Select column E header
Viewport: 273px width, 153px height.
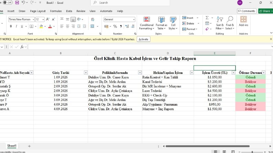[214, 53]
